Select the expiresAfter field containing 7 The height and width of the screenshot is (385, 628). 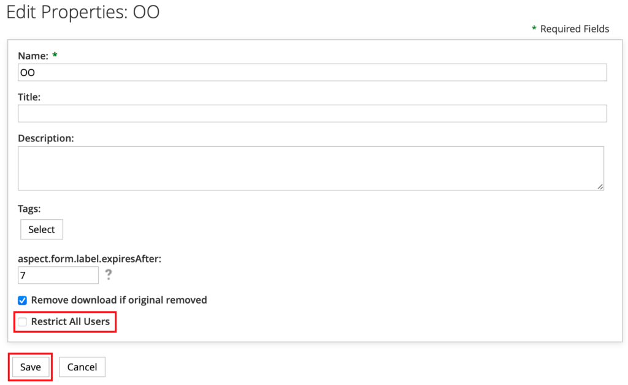[58, 275]
